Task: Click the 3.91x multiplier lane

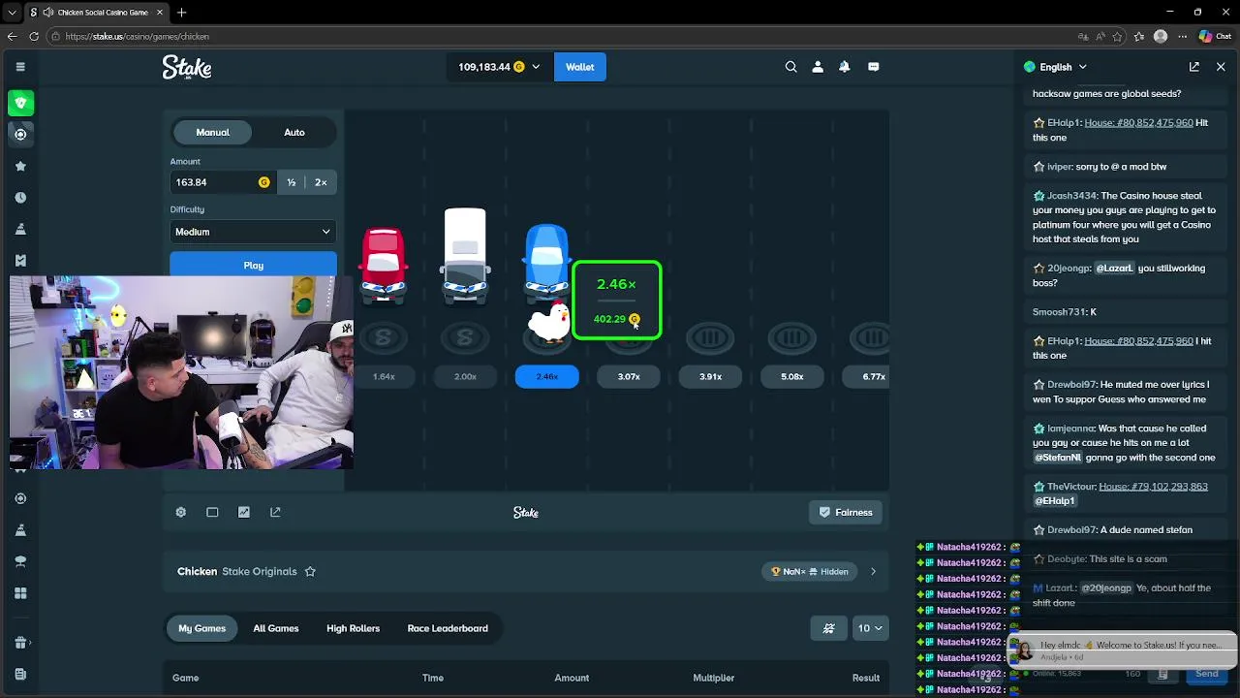Action: click(710, 377)
